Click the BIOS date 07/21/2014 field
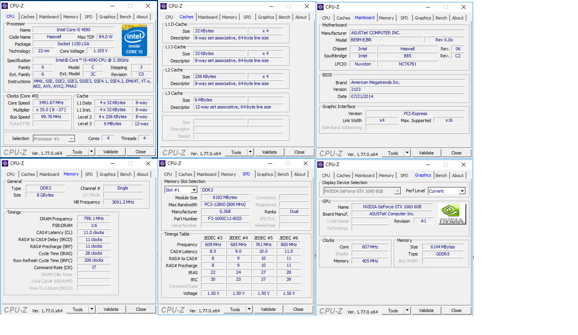578x335 pixels. [407, 96]
